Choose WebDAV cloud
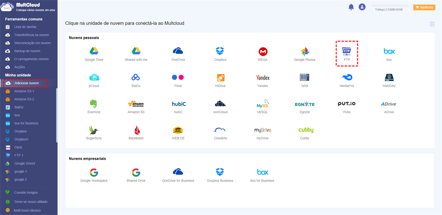This screenshot has width=442, height=215. coord(389,80)
